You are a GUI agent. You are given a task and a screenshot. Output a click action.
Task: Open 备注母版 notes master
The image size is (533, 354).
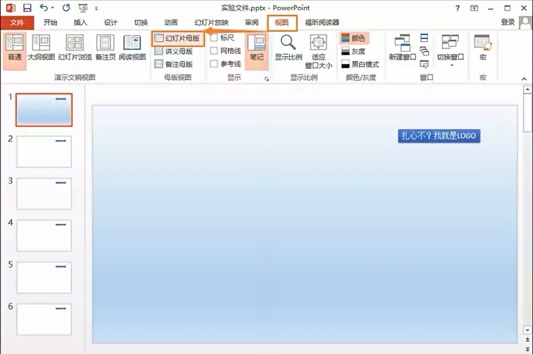(174, 64)
